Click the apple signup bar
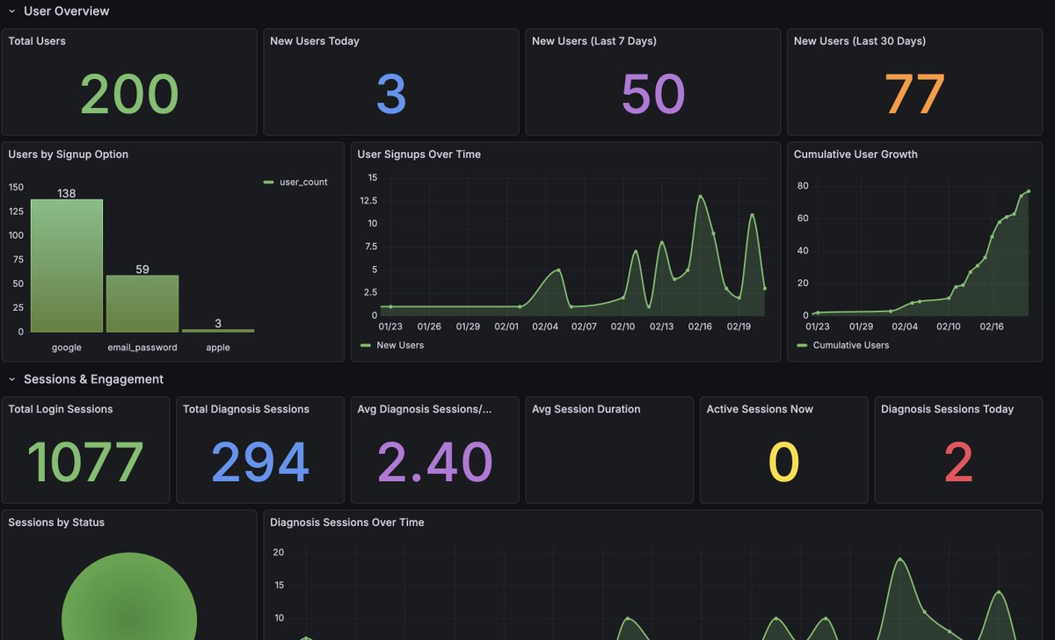The width and height of the screenshot is (1055, 640). 218,330
